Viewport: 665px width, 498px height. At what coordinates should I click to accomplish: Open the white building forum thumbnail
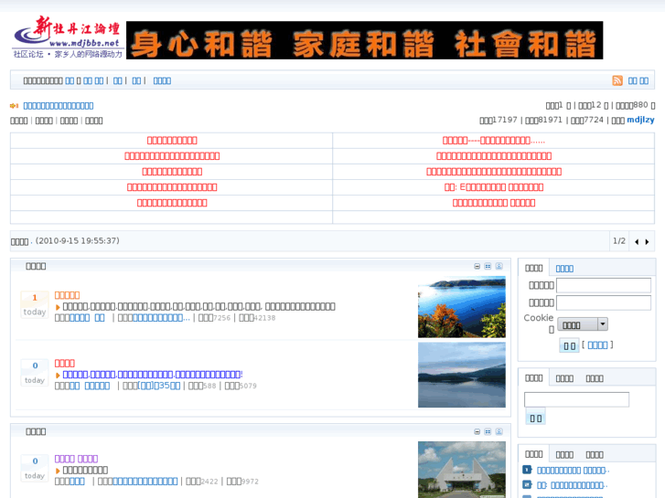461,470
